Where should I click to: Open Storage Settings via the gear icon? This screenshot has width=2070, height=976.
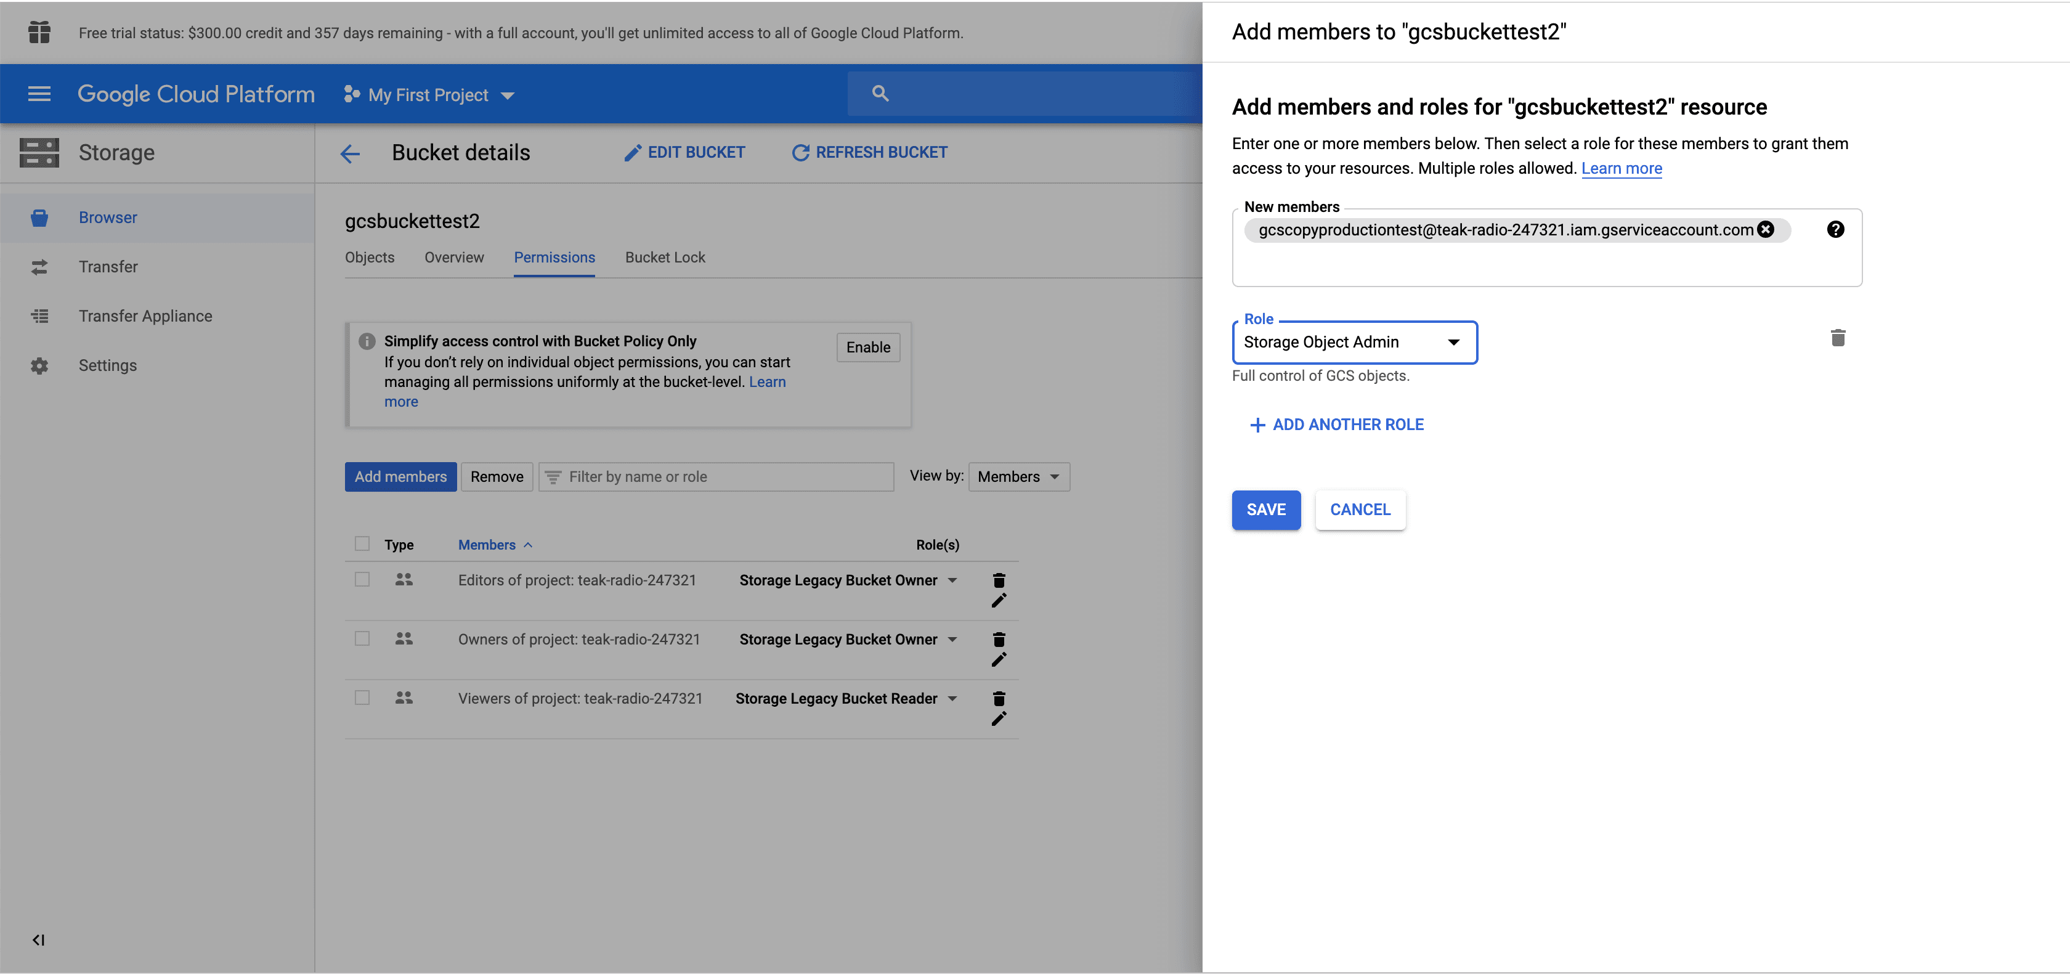point(39,365)
